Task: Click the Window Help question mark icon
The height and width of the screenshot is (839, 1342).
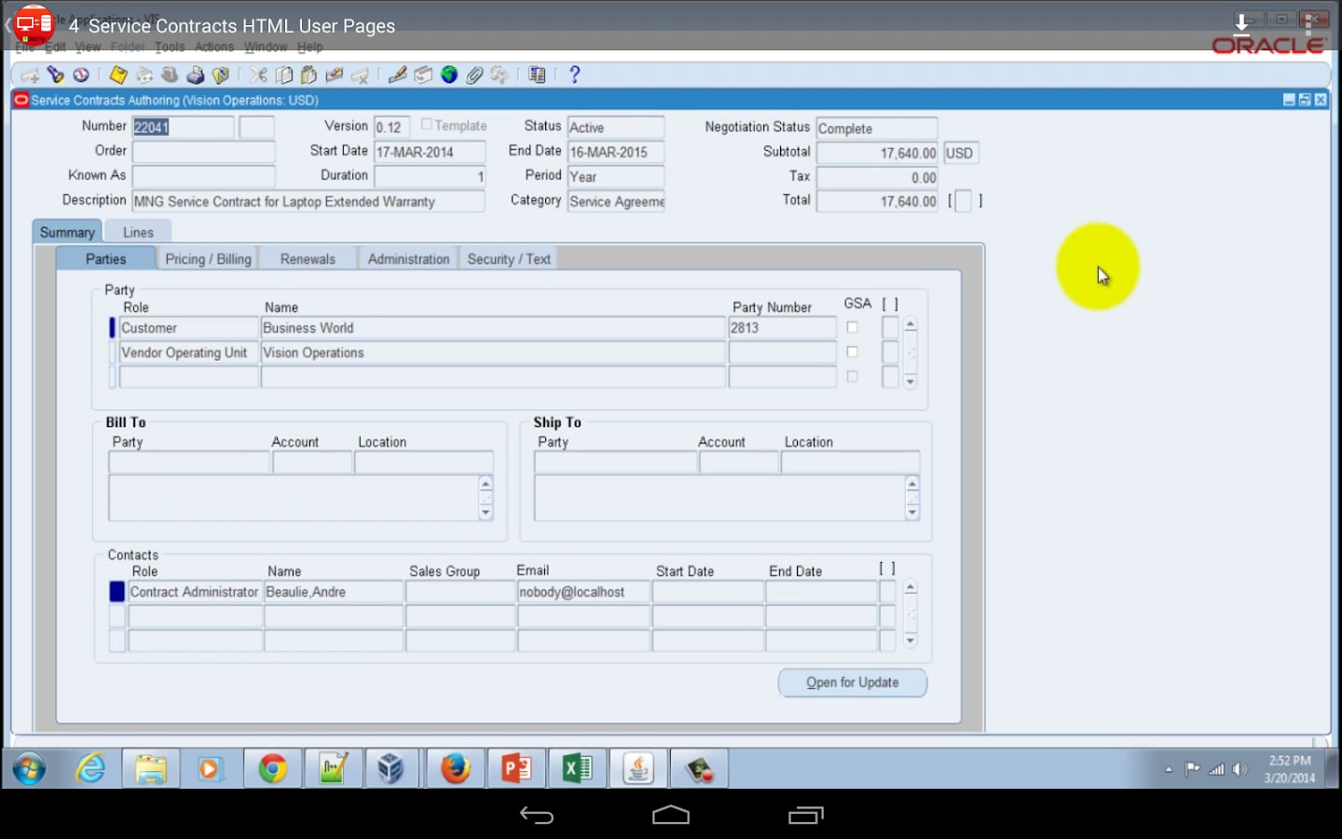Action: [574, 75]
